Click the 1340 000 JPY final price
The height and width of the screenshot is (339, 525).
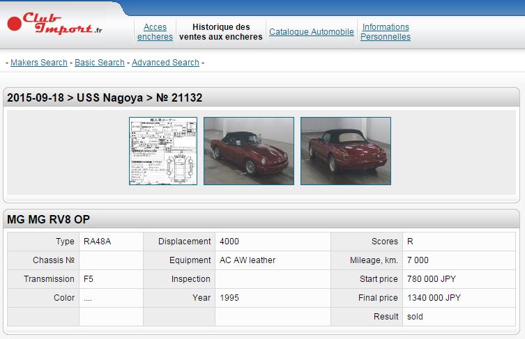[434, 298]
